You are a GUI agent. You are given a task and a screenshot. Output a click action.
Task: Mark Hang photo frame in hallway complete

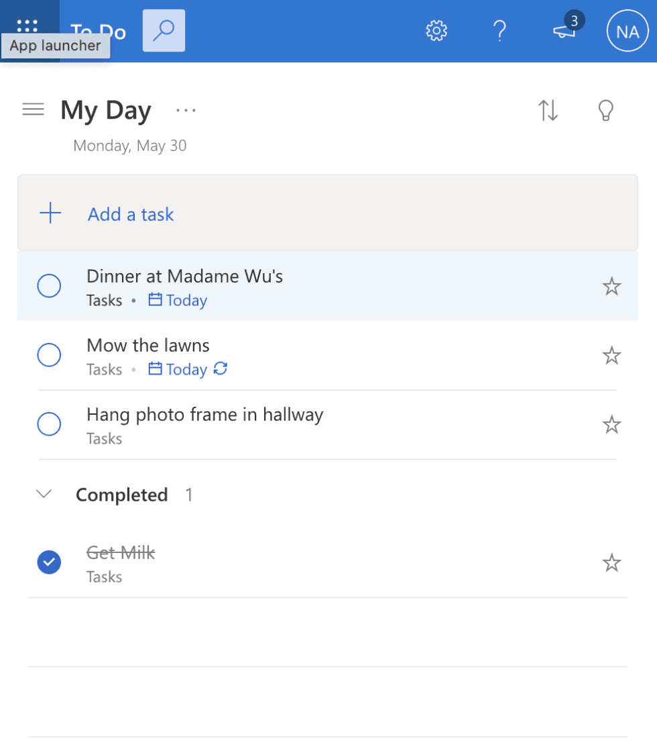[49, 424]
